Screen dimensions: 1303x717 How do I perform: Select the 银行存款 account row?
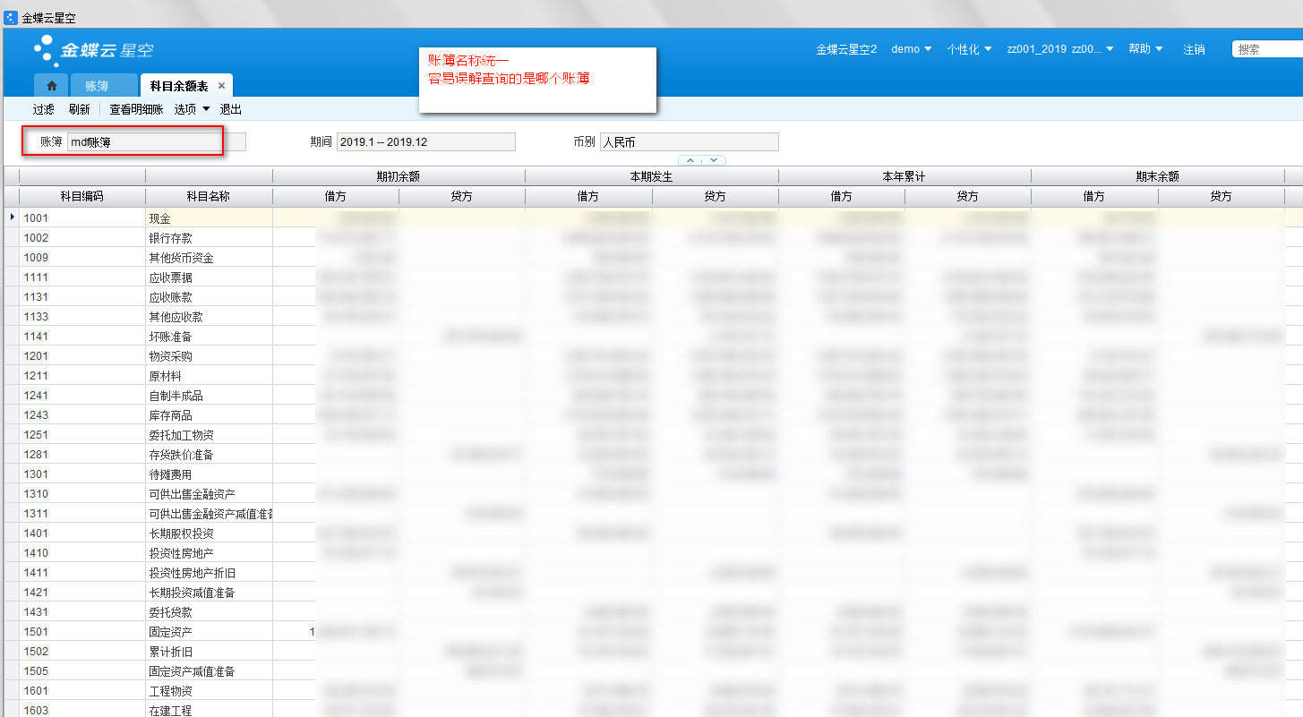[170, 238]
